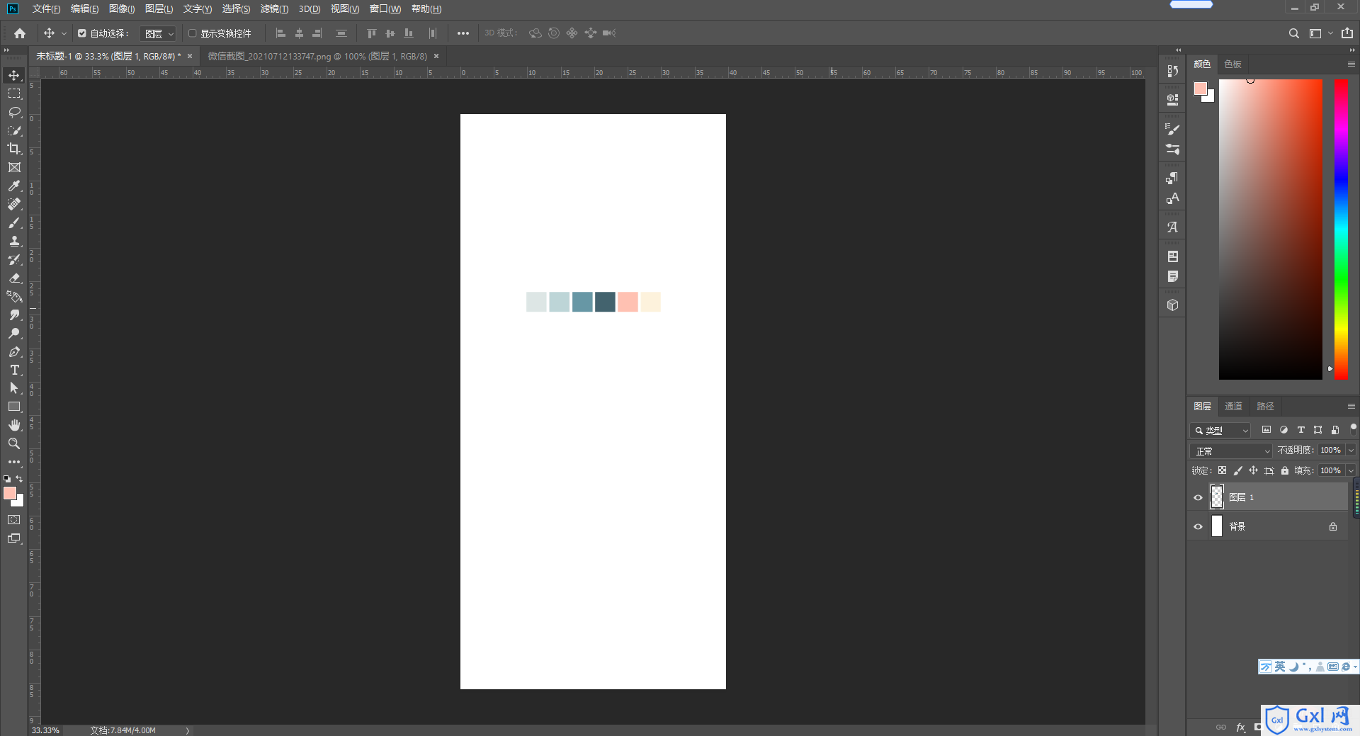1360x736 pixels.
Task: Select the Frame tool
Action: click(x=14, y=167)
